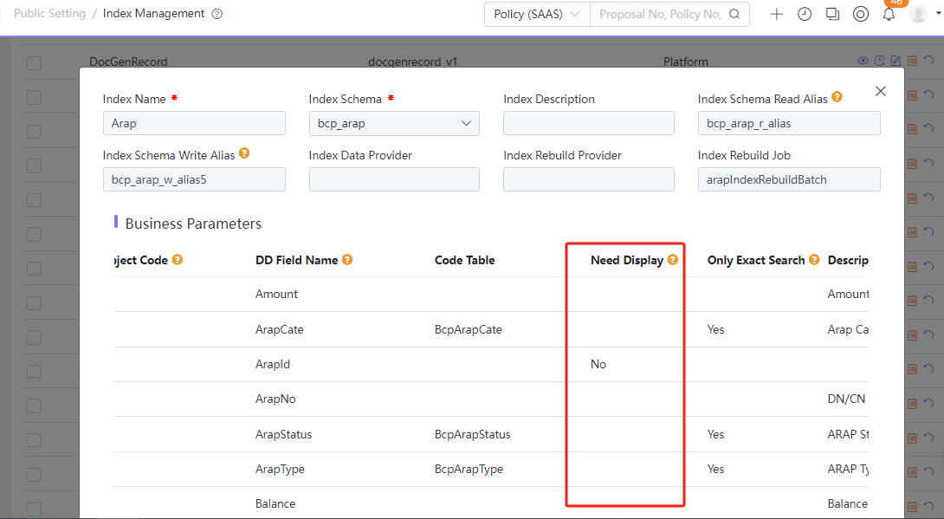
Task: Click the help icon beside DD Field Name header
Action: pos(347,260)
